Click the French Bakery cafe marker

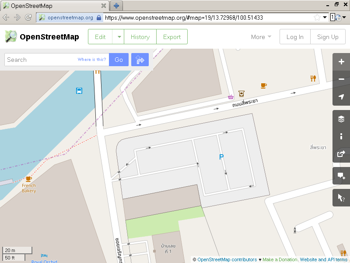(x=28, y=179)
